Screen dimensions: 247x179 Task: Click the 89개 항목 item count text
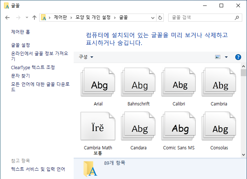[114, 163]
